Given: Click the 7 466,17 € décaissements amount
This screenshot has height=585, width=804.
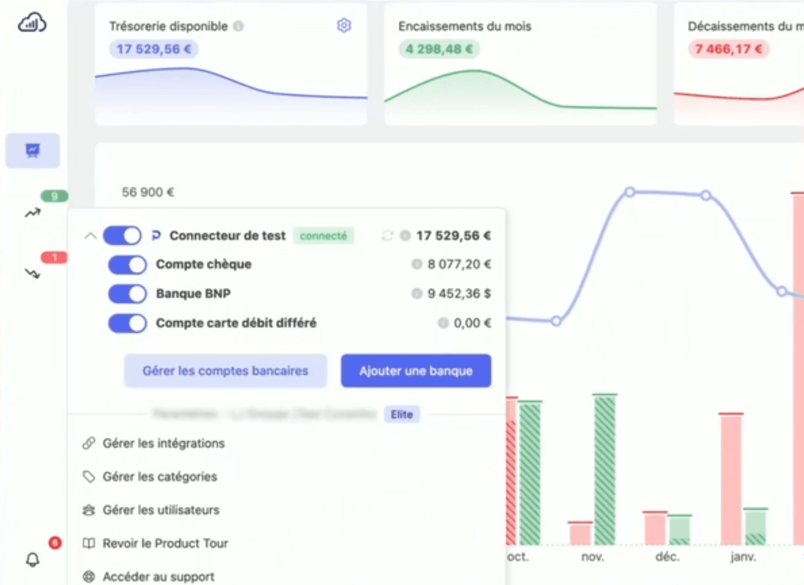Looking at the screenshot, I should [x=728, y=49].
